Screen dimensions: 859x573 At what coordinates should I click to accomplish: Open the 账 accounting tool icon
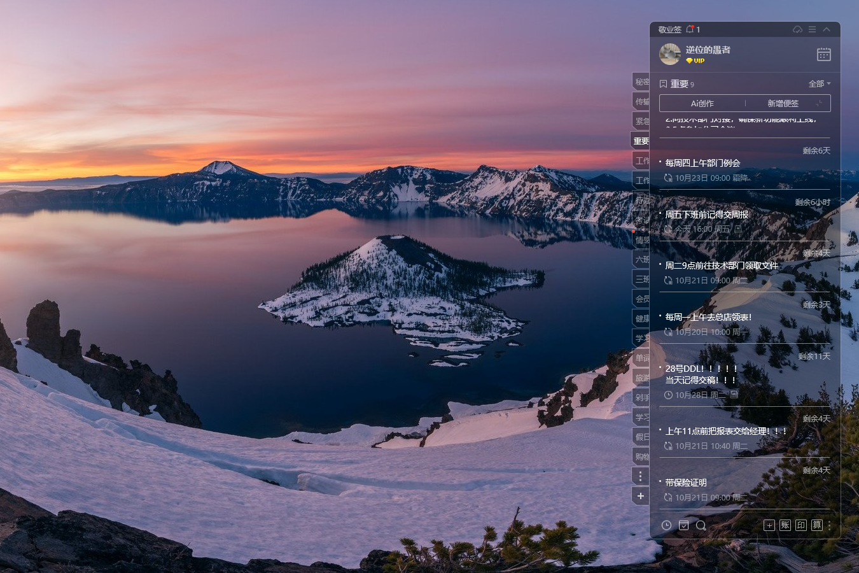tap(785, 525)
